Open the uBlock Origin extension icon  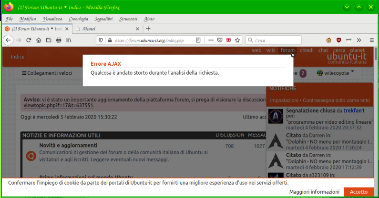point(338,40)
